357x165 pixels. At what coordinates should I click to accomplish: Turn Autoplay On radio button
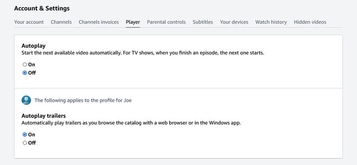tap(25, 65)
